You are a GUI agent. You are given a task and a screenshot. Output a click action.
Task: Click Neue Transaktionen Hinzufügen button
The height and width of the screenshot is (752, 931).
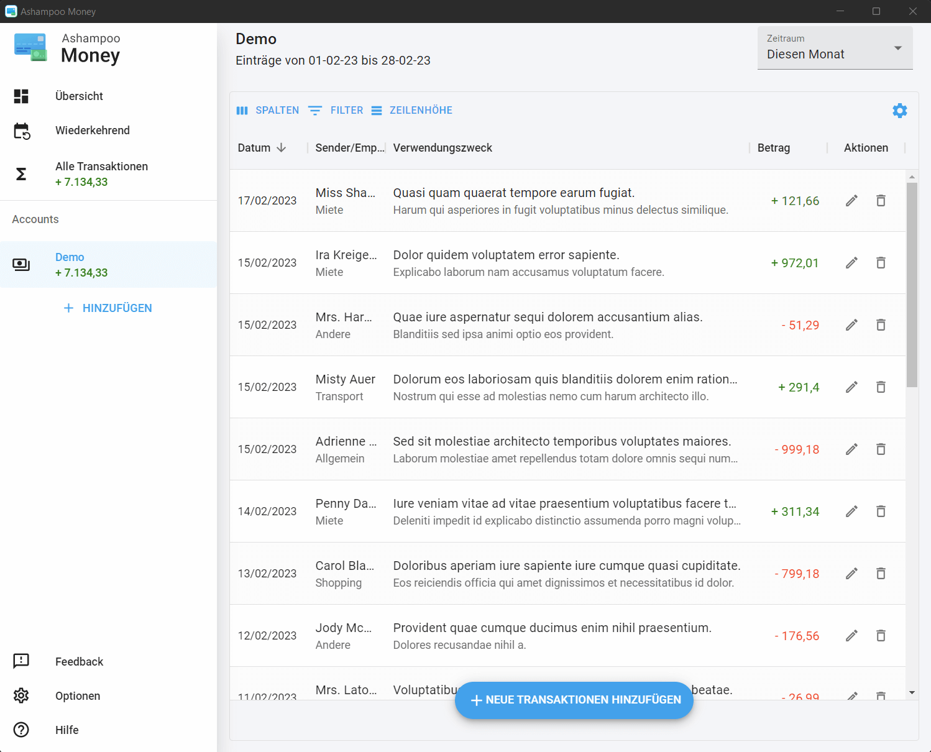coord(574,700)
